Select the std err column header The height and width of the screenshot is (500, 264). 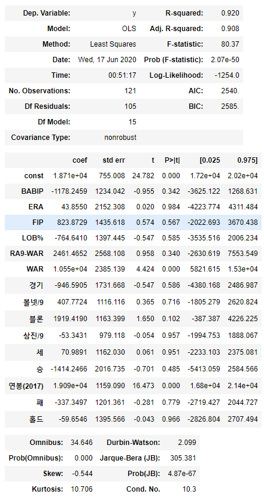click(114, 160)
